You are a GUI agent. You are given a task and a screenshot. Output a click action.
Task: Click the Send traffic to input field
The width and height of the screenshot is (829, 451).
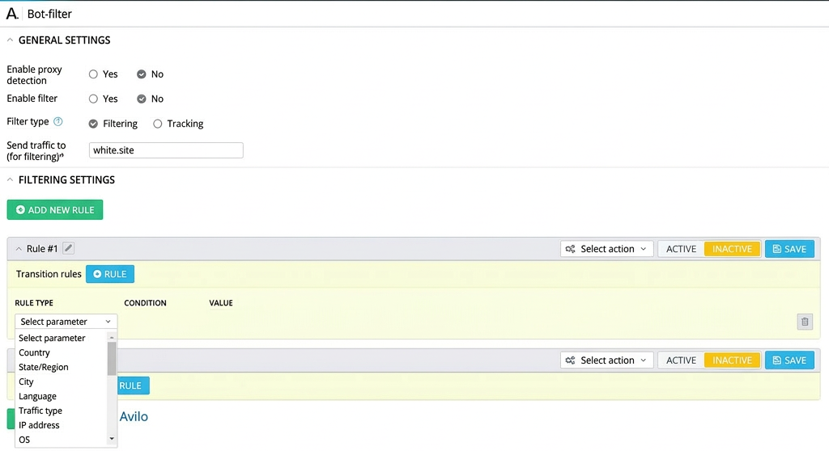[x=166, y=150]
